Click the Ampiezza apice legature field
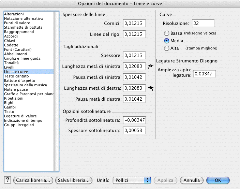This screenshot has width=240, height=189. (x=204, y=73)
